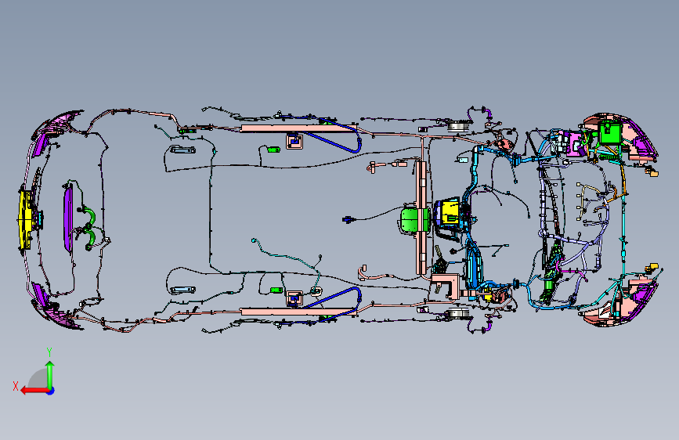This screenshot has width=679, height=440.
Task: Select the grey XY plane quadrant of triad
Action: click(39, 379)
